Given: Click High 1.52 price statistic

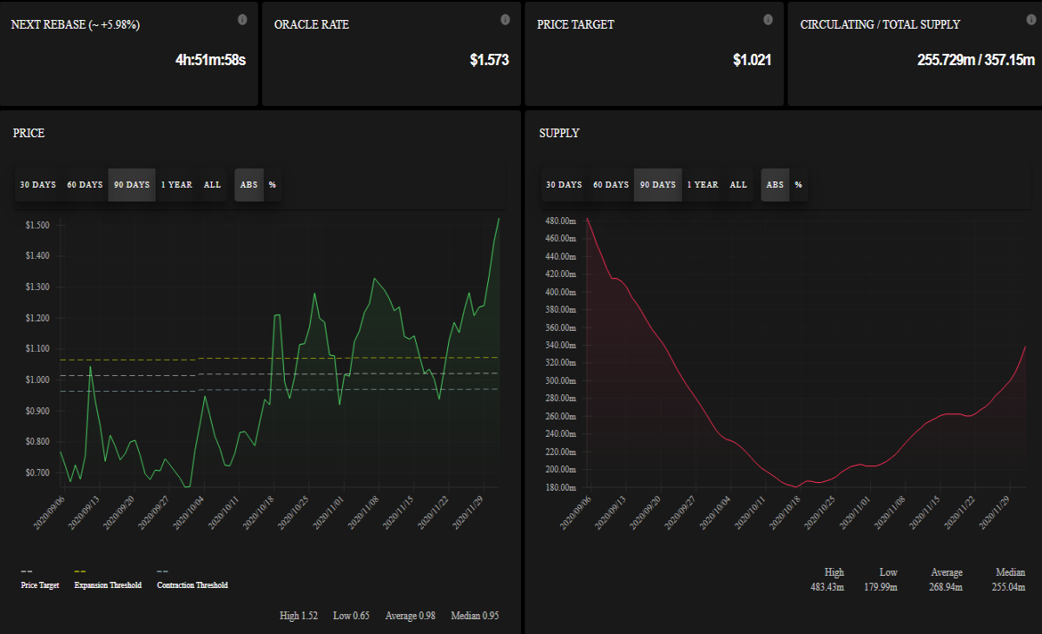Looking at the screenshot, I should 299,616.
